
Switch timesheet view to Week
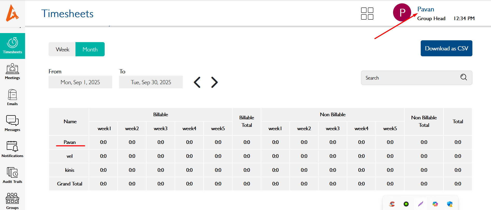point(62,49)
